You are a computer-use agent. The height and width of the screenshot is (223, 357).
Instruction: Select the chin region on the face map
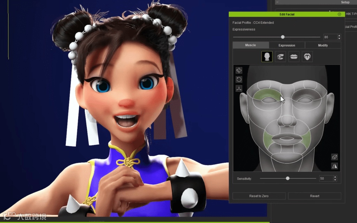coord(287,157)
